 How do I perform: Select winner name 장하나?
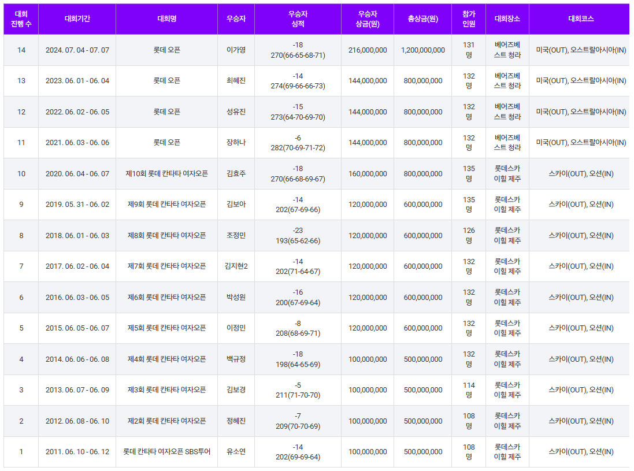coord(236,143)
